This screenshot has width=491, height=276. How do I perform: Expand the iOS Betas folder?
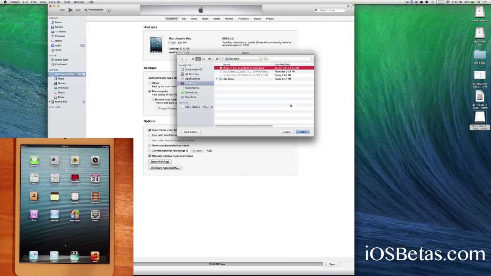point(217,79)
